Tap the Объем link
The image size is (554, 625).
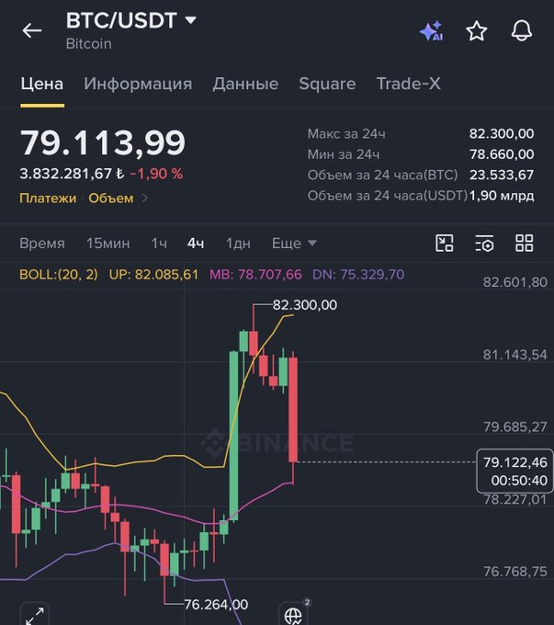click(x=111, y=199)
